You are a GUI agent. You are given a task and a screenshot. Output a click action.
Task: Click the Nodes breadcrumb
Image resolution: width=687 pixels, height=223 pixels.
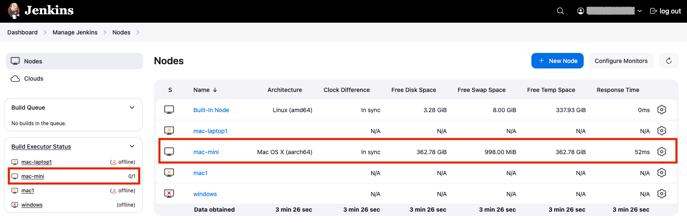(x=121, y=32)
